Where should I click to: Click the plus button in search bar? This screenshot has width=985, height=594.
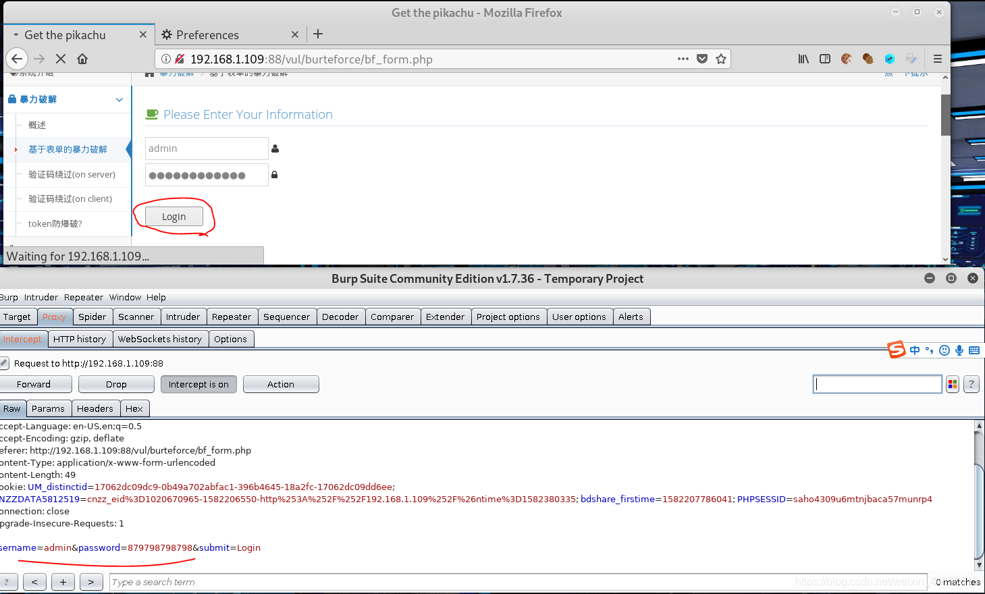[x=63, y=582]
